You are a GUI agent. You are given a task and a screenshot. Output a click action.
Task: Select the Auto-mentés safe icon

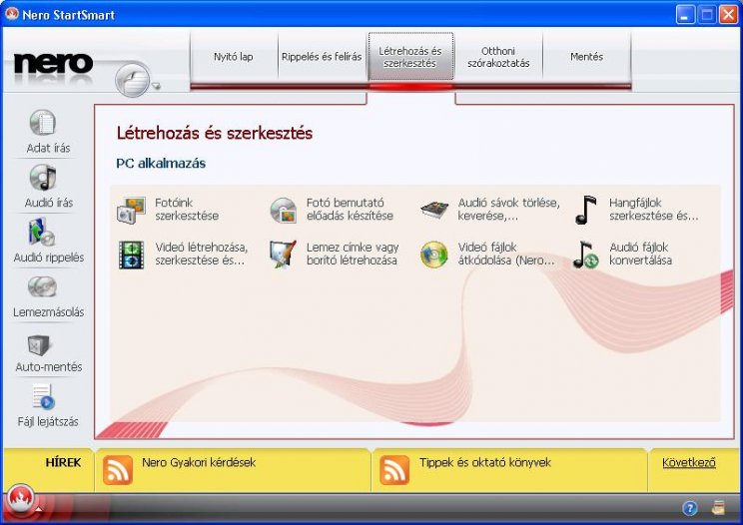(39, 344)
